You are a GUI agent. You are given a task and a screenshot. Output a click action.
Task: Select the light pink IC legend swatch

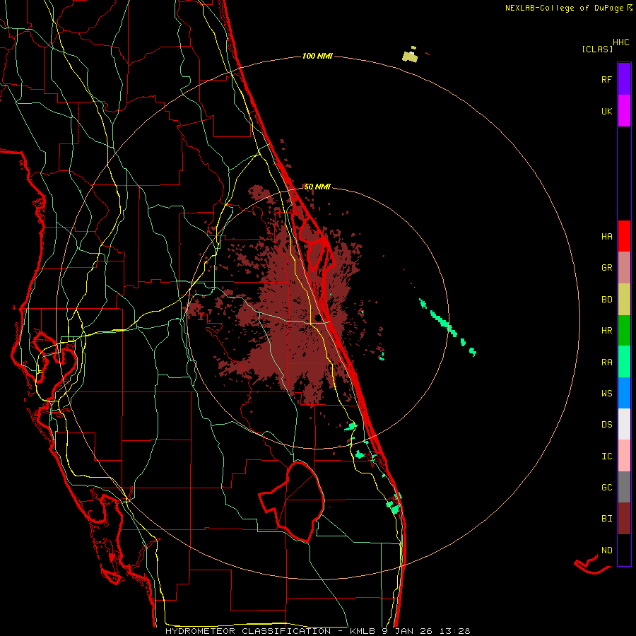point(624,456)
